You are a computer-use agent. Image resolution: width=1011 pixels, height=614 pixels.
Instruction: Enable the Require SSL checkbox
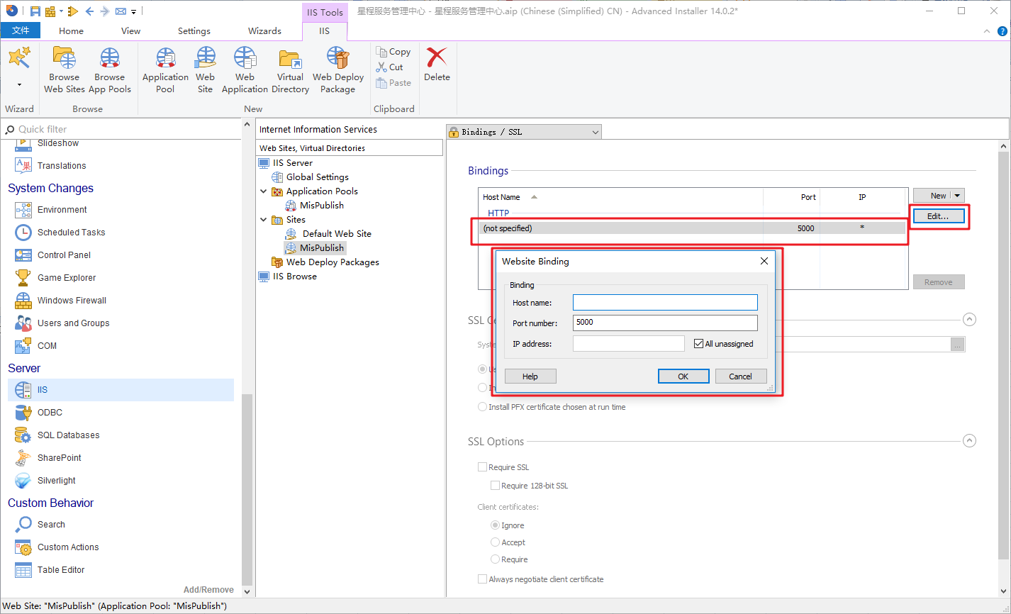[482, 467]
